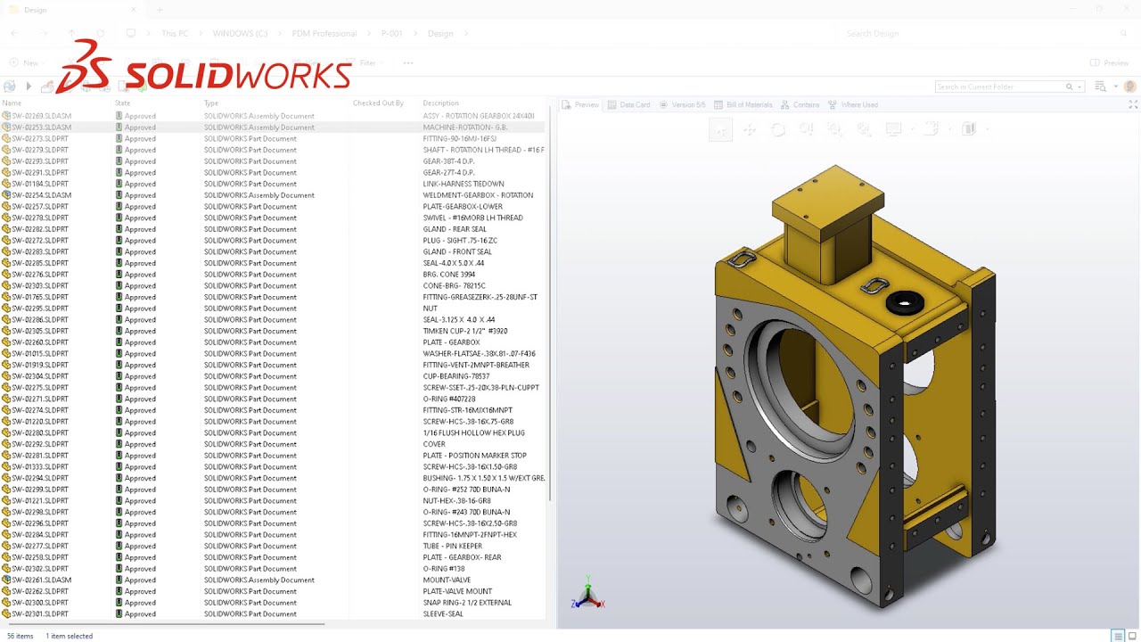
Task: Click the file list horizontal scrollbar
Action: [165, 624]
